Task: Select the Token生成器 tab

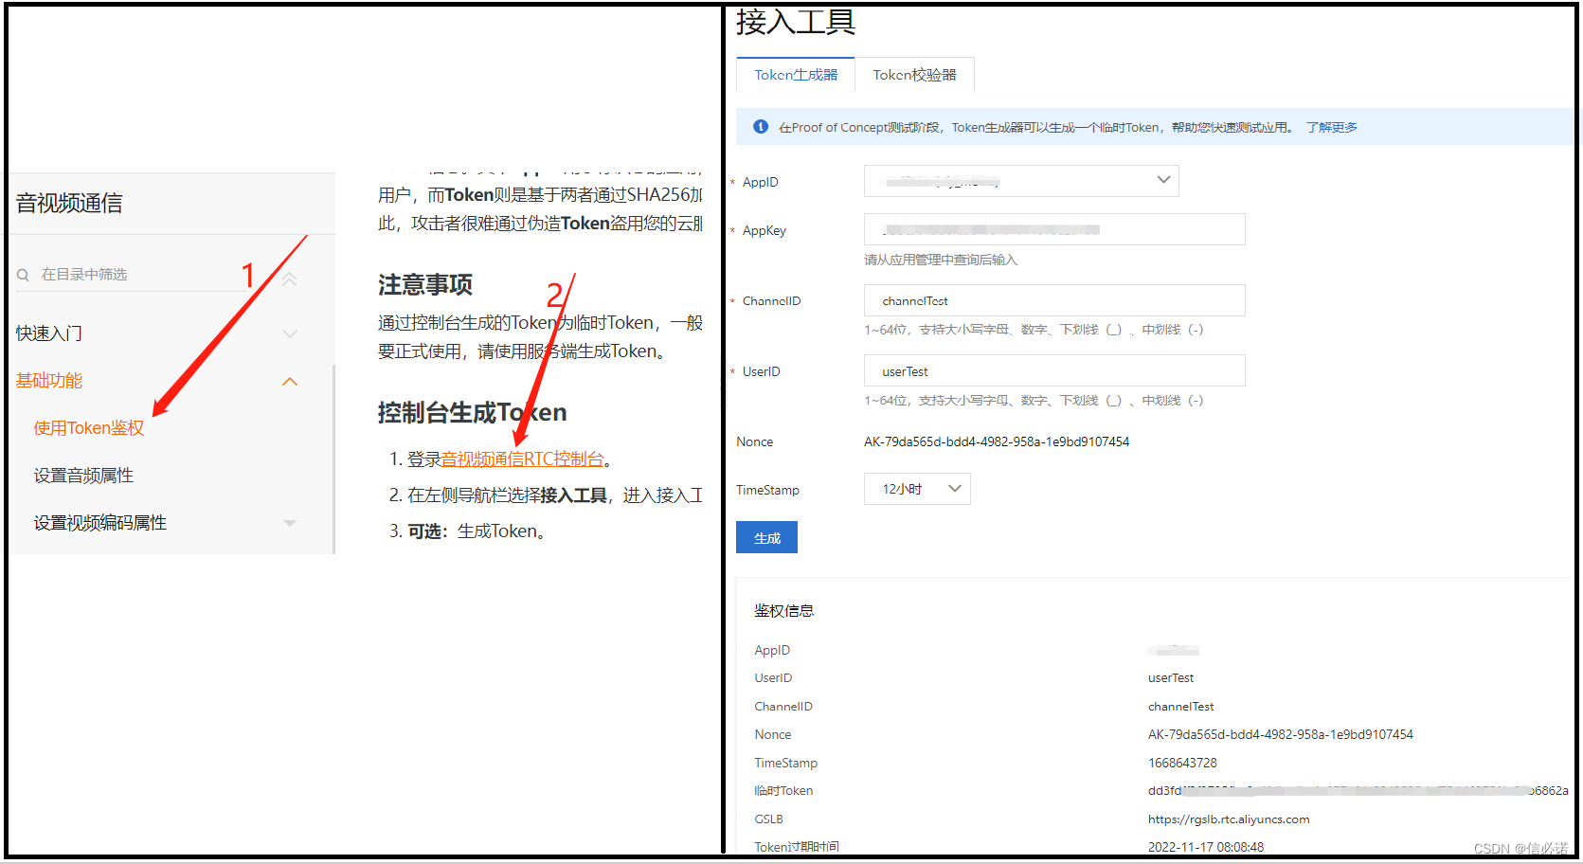Action: pyautogui.click(x=795, y=74)
